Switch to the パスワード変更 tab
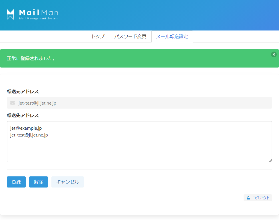279x220 pixels. click(x=130, y=36)
